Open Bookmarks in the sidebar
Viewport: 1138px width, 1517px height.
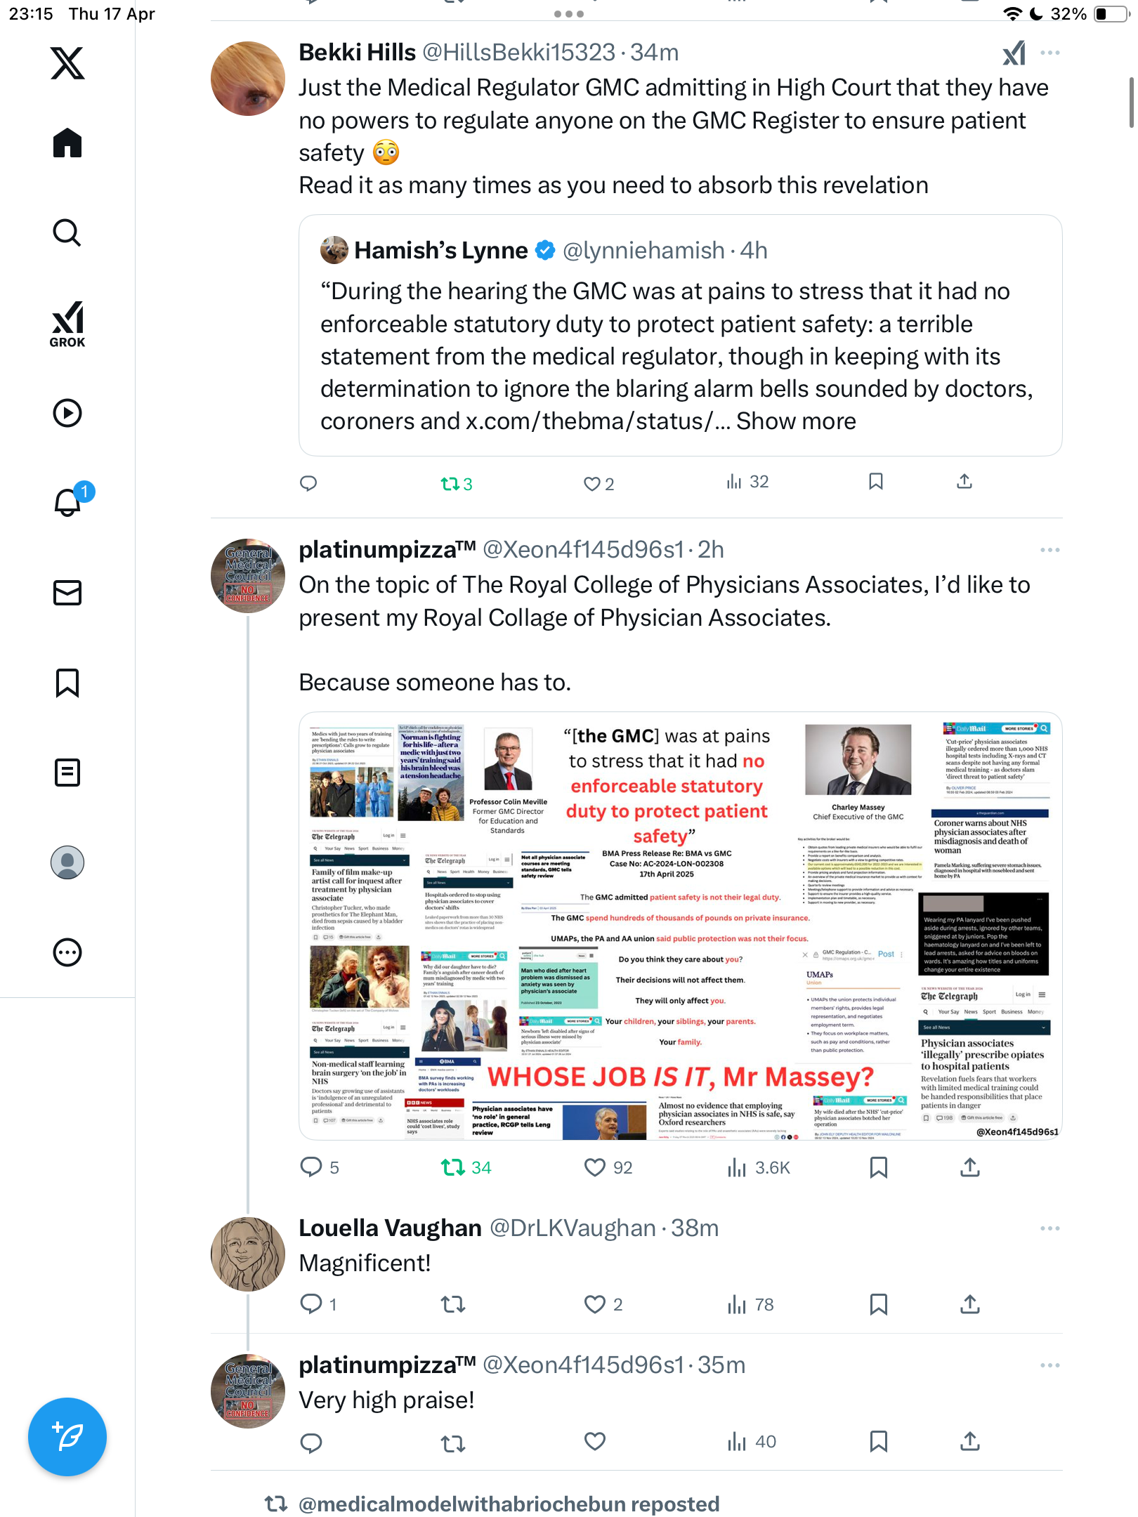click(67, 683)
